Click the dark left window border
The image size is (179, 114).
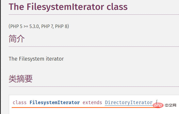click(0, 57)
